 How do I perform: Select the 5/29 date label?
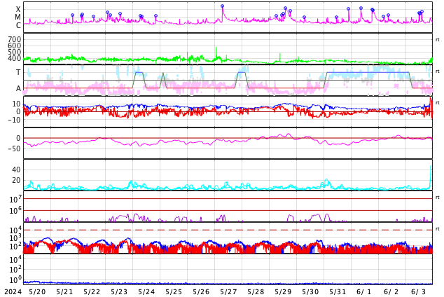click(x=283, y=291)
